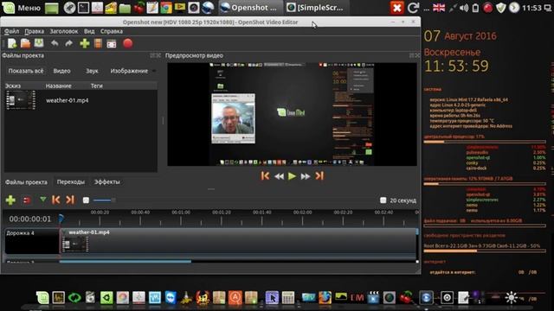Launch Chrome from the top panel
This screenshot has width=554, height=311.
point(165,8)
